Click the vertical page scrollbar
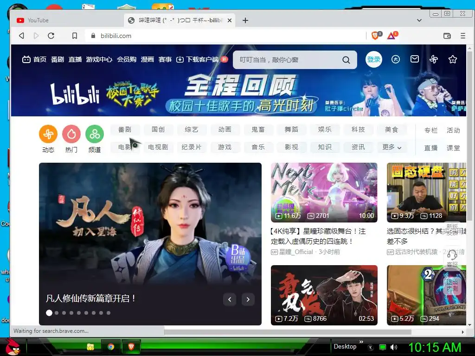This screenshot has height=356, width=475. click(469, 136)
